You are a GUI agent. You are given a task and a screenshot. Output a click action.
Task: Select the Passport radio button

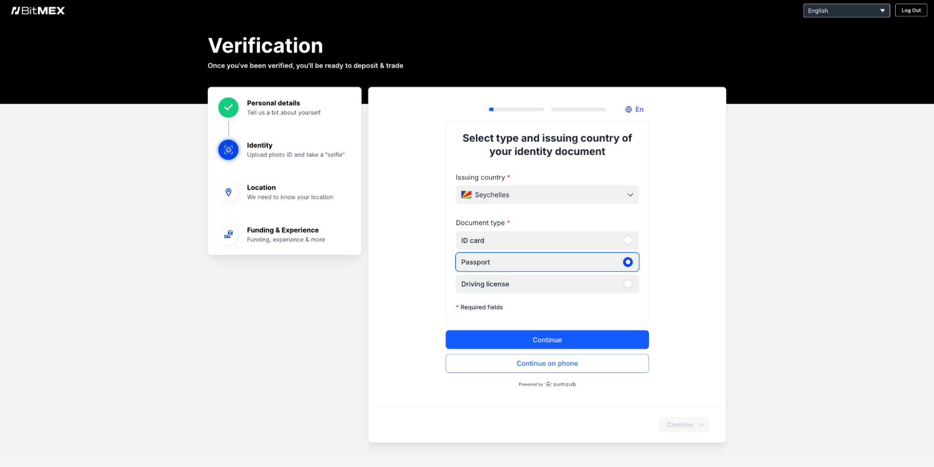coord(627,262)
